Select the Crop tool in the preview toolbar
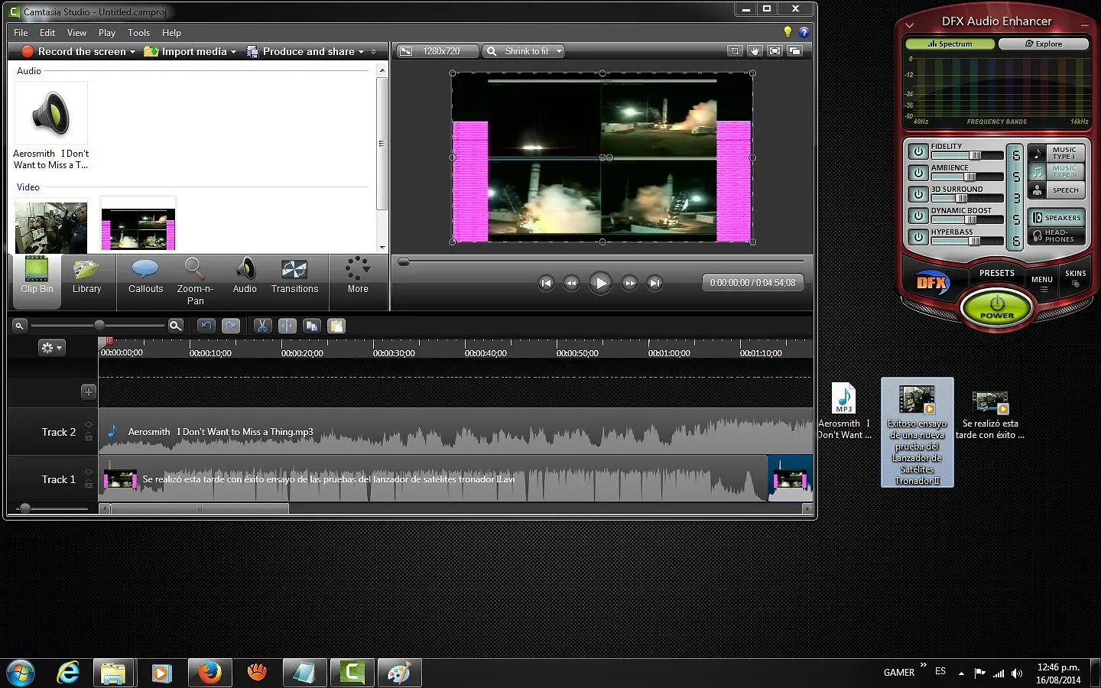The image size is (1101, 688). click(735, 50)
